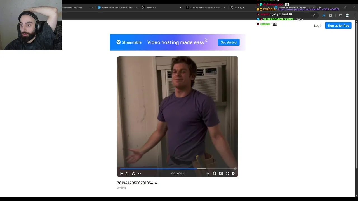Open video settings gear
This screenshot has height=201, width=358.
point(214,173)
